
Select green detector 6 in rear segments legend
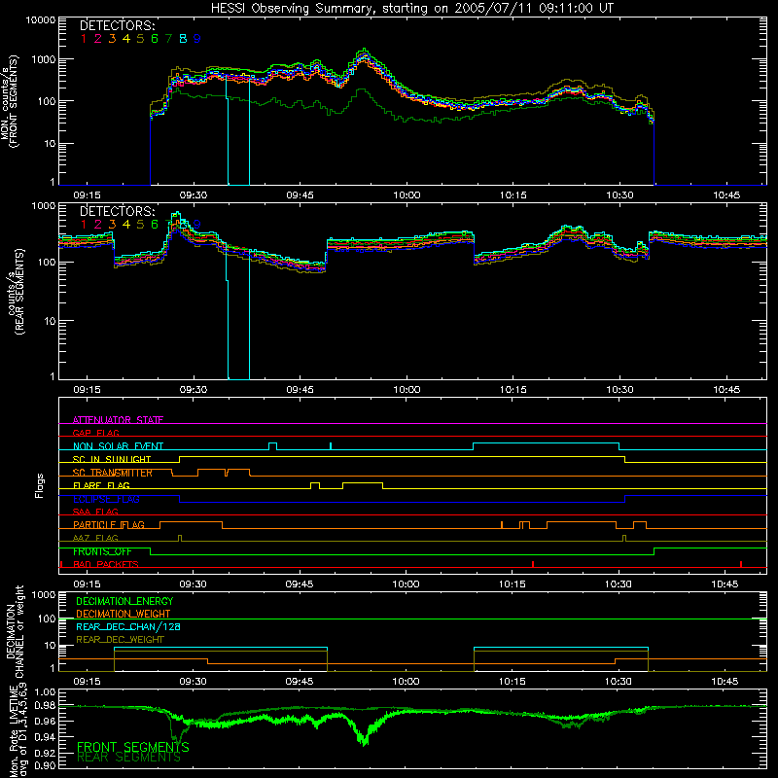click(155, 225)
